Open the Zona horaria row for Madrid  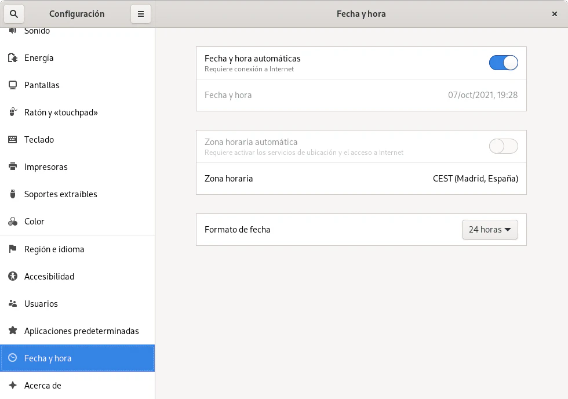tap(361, 179)
